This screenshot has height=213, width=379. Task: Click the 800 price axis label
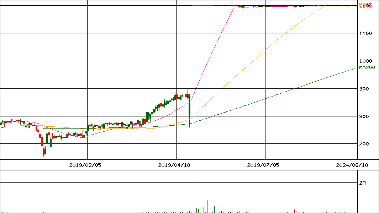point(364,116)
